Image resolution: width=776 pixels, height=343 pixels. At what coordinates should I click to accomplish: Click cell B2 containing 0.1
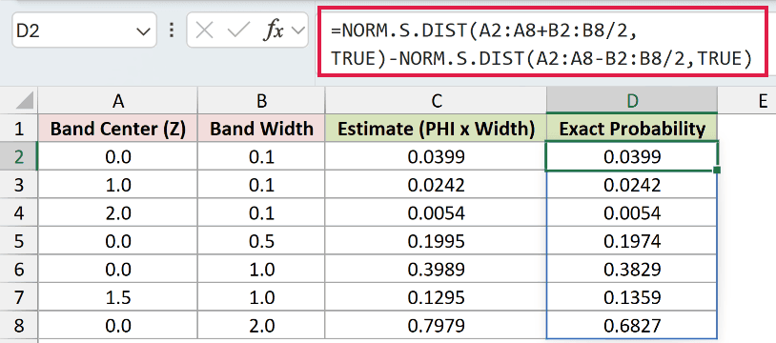(261, 156)
